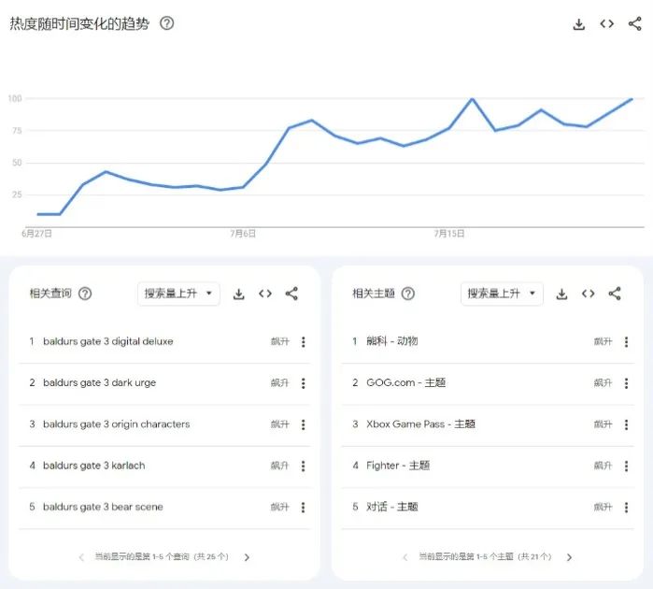Open topic Fighter - 主题
Viewport: 653px width, 589px height.
click(x=398, y=466)
